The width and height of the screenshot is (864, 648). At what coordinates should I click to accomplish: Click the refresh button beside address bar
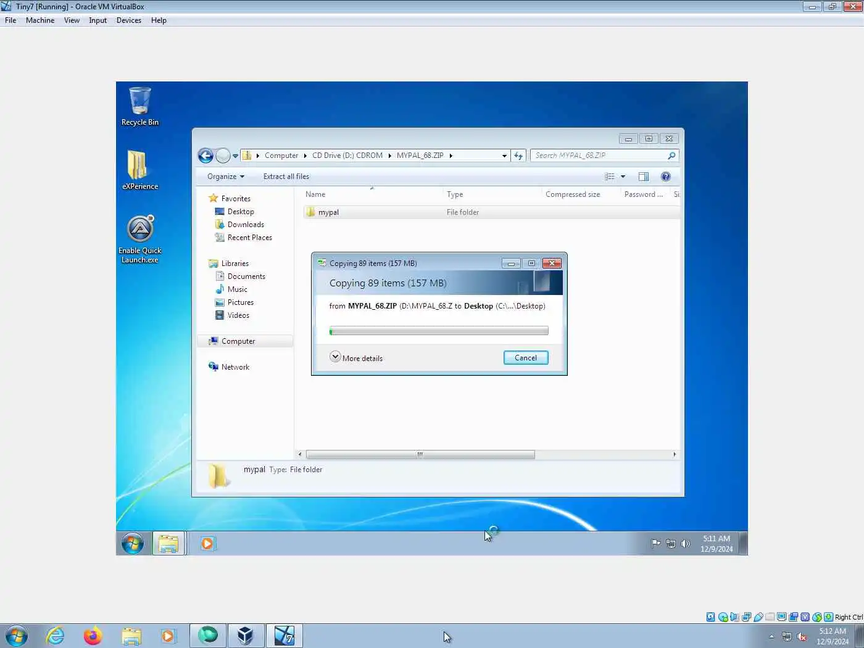(518, 156)
